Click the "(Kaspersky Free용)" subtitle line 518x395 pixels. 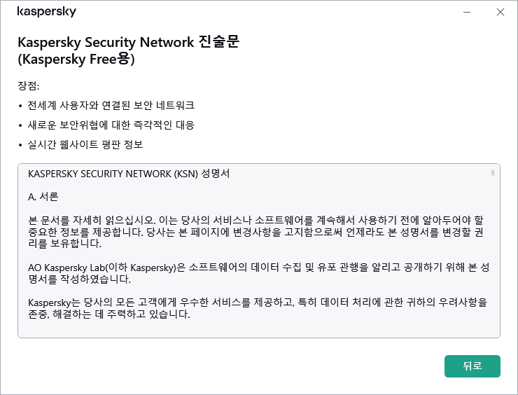pyautogui.click(x=76, y=60)
